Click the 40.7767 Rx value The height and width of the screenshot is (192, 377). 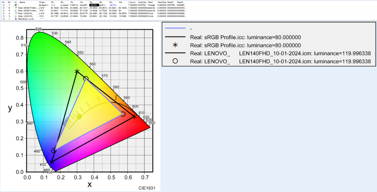tap(54, 16)
